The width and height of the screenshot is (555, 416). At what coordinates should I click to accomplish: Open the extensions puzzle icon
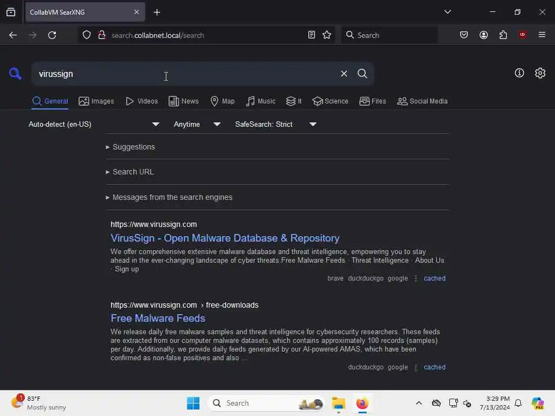503,35
